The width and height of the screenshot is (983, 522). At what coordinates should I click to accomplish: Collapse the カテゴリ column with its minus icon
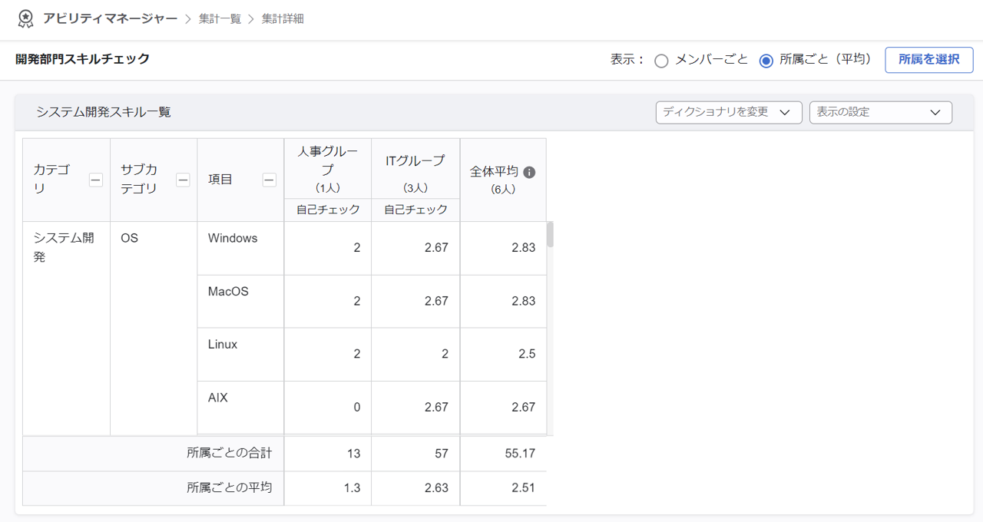click(x=96, y=180)
